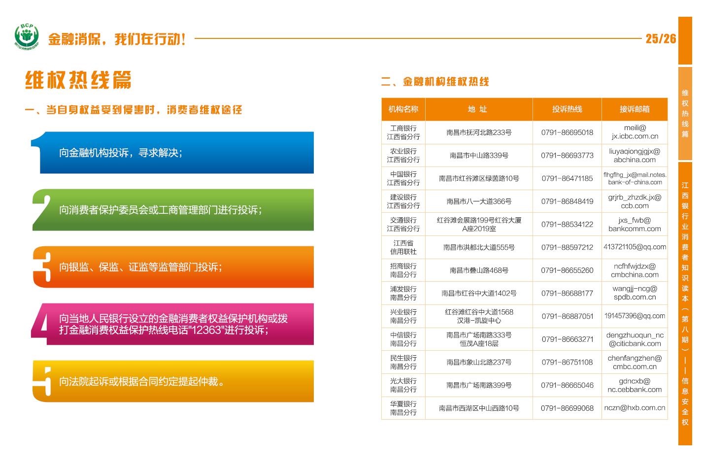Click the address "南昌市红谷中大道1402号"
This screenshot has height=467, width=702.
(479, 294)
